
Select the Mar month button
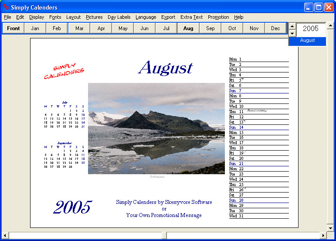point(79,28)
